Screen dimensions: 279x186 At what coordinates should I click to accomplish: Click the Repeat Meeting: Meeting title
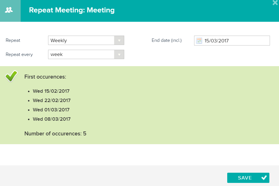coord(72,10)
